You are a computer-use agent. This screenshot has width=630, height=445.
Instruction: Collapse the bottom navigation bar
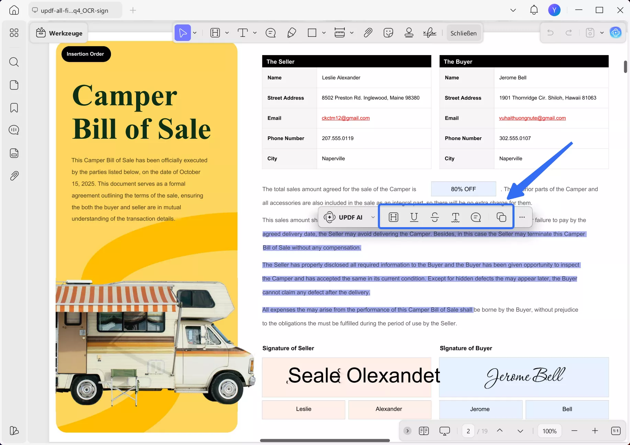(x=408, y=431)
